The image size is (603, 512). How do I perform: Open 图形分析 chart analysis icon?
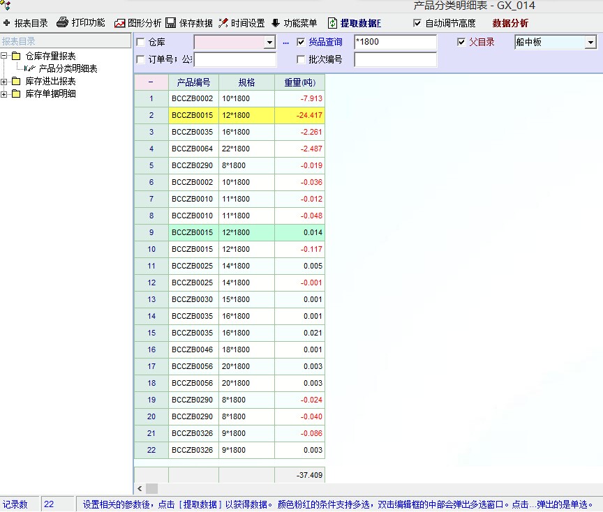click(120, 23)
